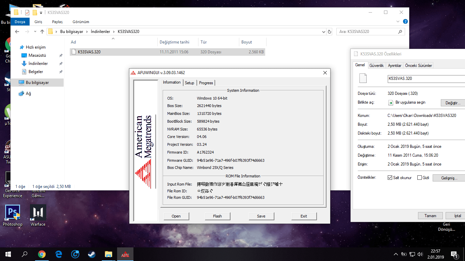Open the Görünüm ribbon tab
This screenshot has width=465, height=261.
(81, 22)
